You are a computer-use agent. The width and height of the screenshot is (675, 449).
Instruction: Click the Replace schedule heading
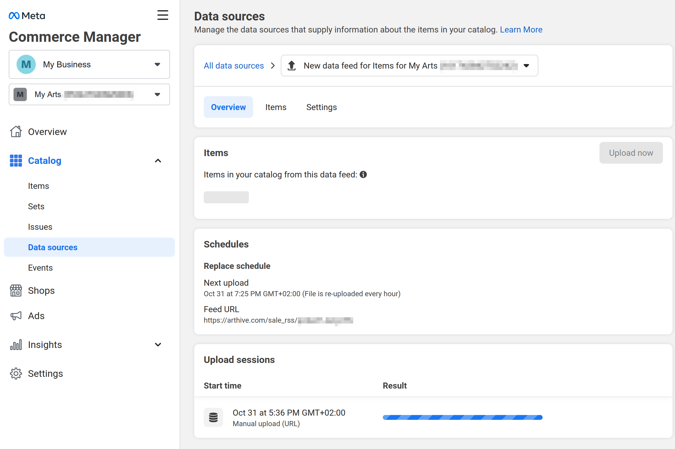pos(237,266)
